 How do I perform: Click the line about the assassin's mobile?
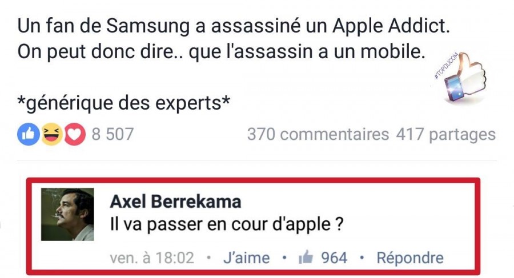point(221,52)
